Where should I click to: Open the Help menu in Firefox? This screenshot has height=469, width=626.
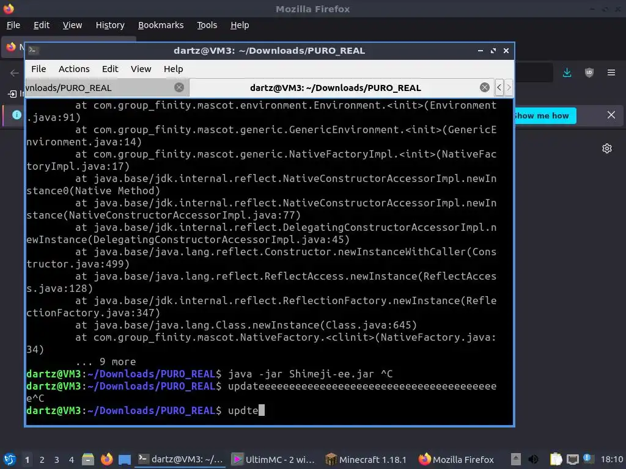(x=240, y=25)
